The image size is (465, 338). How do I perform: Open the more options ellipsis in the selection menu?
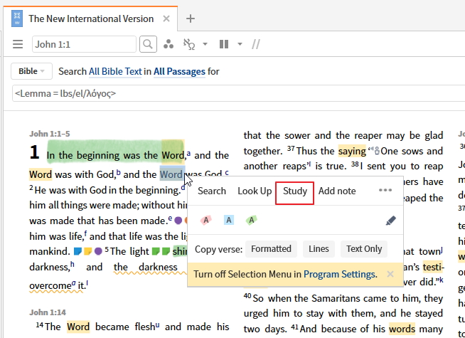(x=385, y=190)
